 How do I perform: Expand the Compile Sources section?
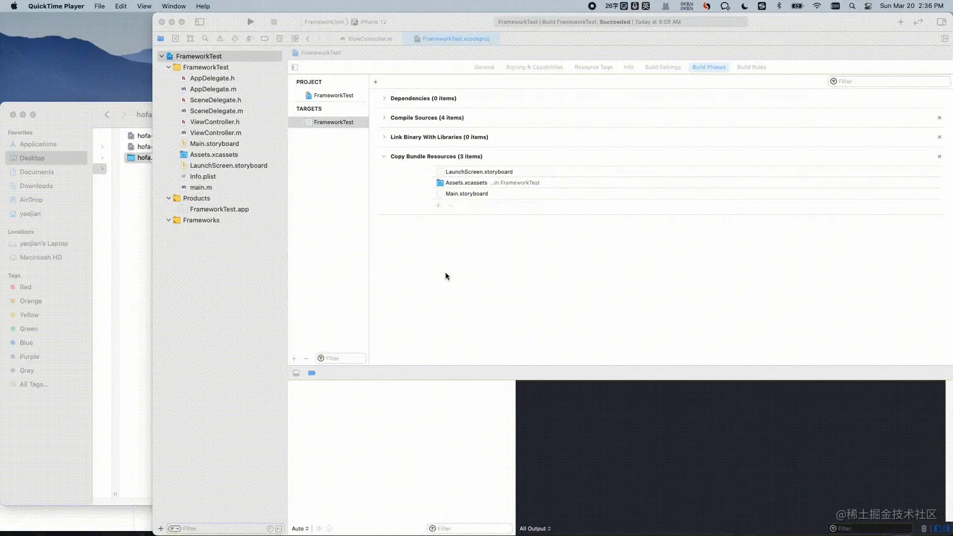point(384,118)
